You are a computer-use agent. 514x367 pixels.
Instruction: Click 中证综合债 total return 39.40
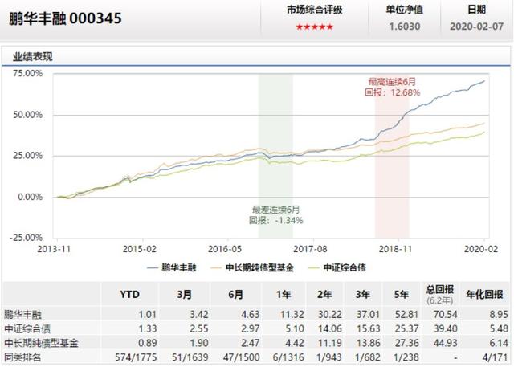(445, 328)
